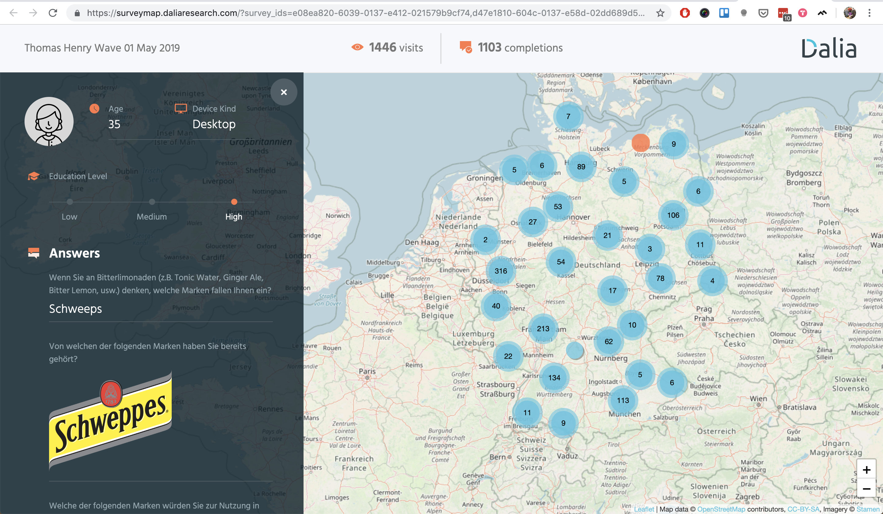Click the browser forward arrow
Viewport: 883px width, 514px height.
coord(33,13)
